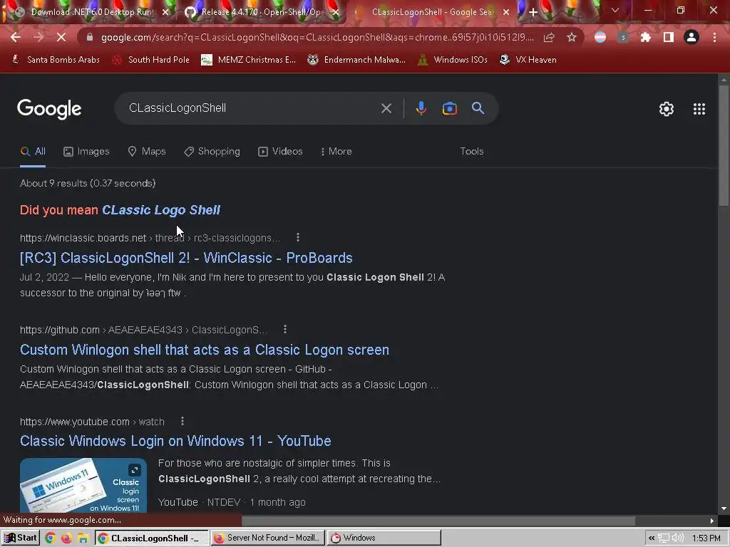This screenshot has width=730, height=547.
Task: Bookmark this page with star icon
Action: click(572, 37)
